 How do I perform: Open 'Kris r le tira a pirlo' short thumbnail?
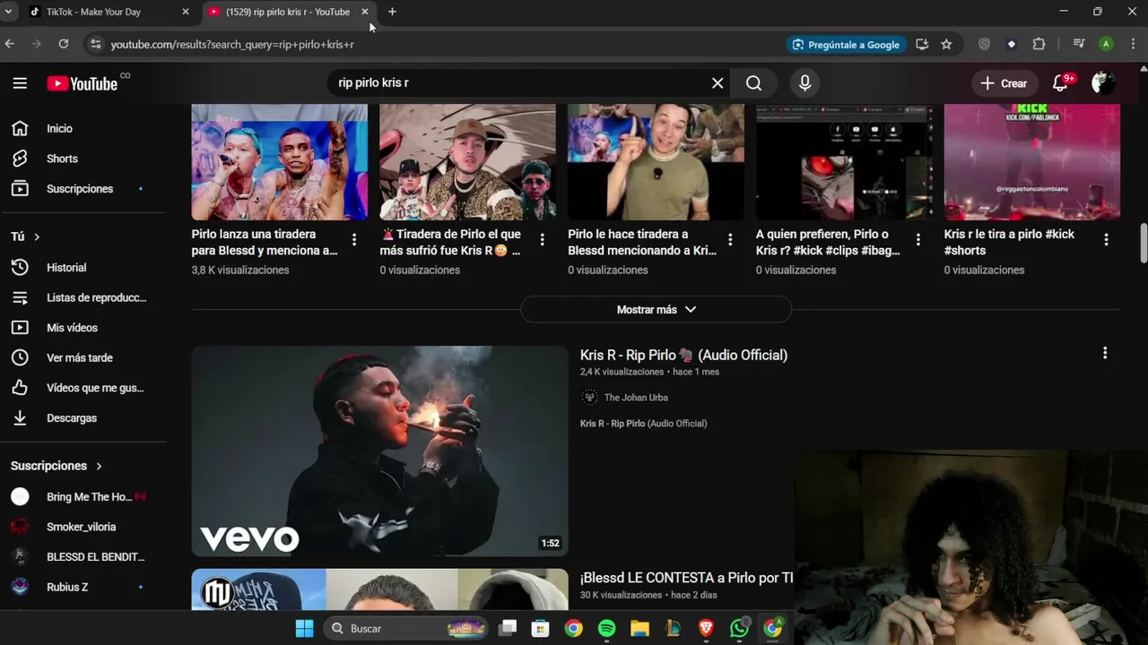[1032, 162]
